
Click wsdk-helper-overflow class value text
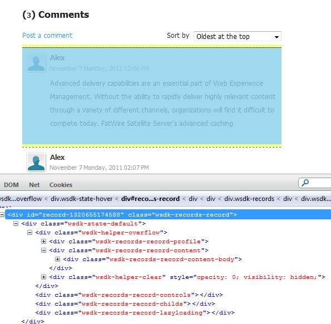click(x=121, y=233)
